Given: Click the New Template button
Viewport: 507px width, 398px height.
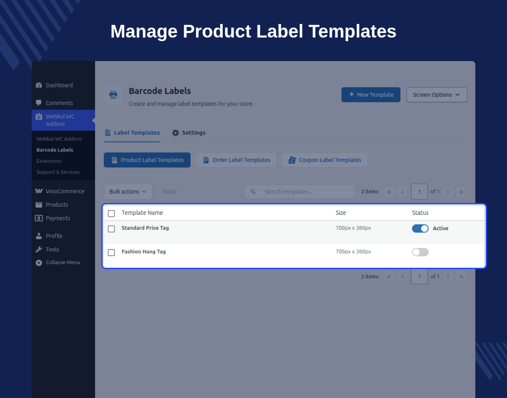Looking at the screenshot, I should click(x=371, y=95).
